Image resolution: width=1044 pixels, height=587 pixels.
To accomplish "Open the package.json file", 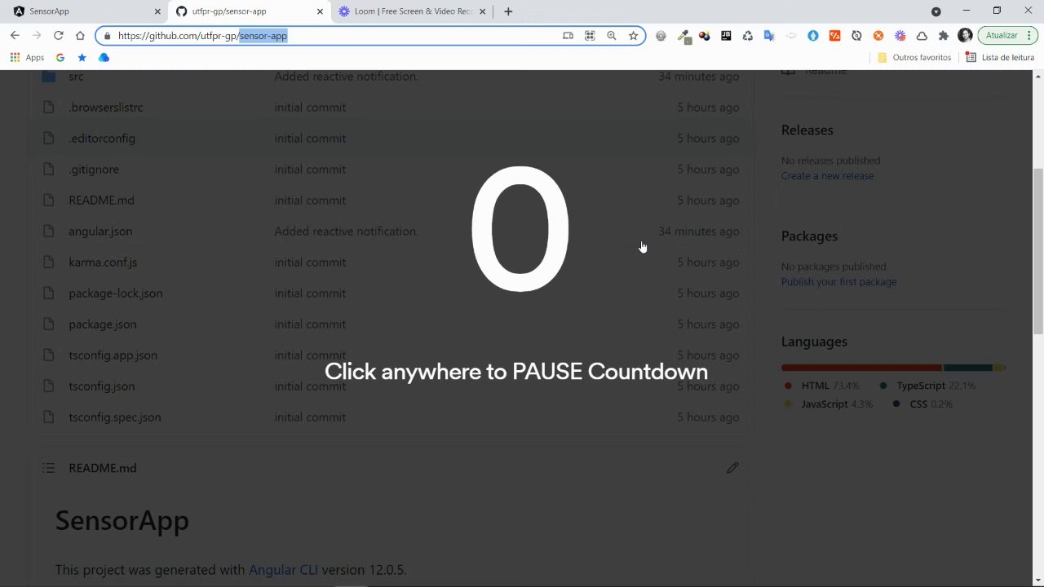I will point(103,324).
